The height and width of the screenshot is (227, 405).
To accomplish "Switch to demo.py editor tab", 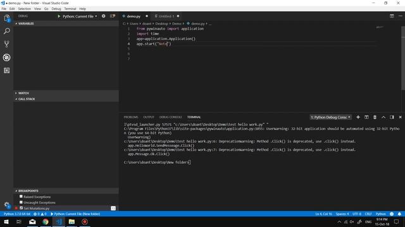I will pyautogui.click(x=135, y=16).
